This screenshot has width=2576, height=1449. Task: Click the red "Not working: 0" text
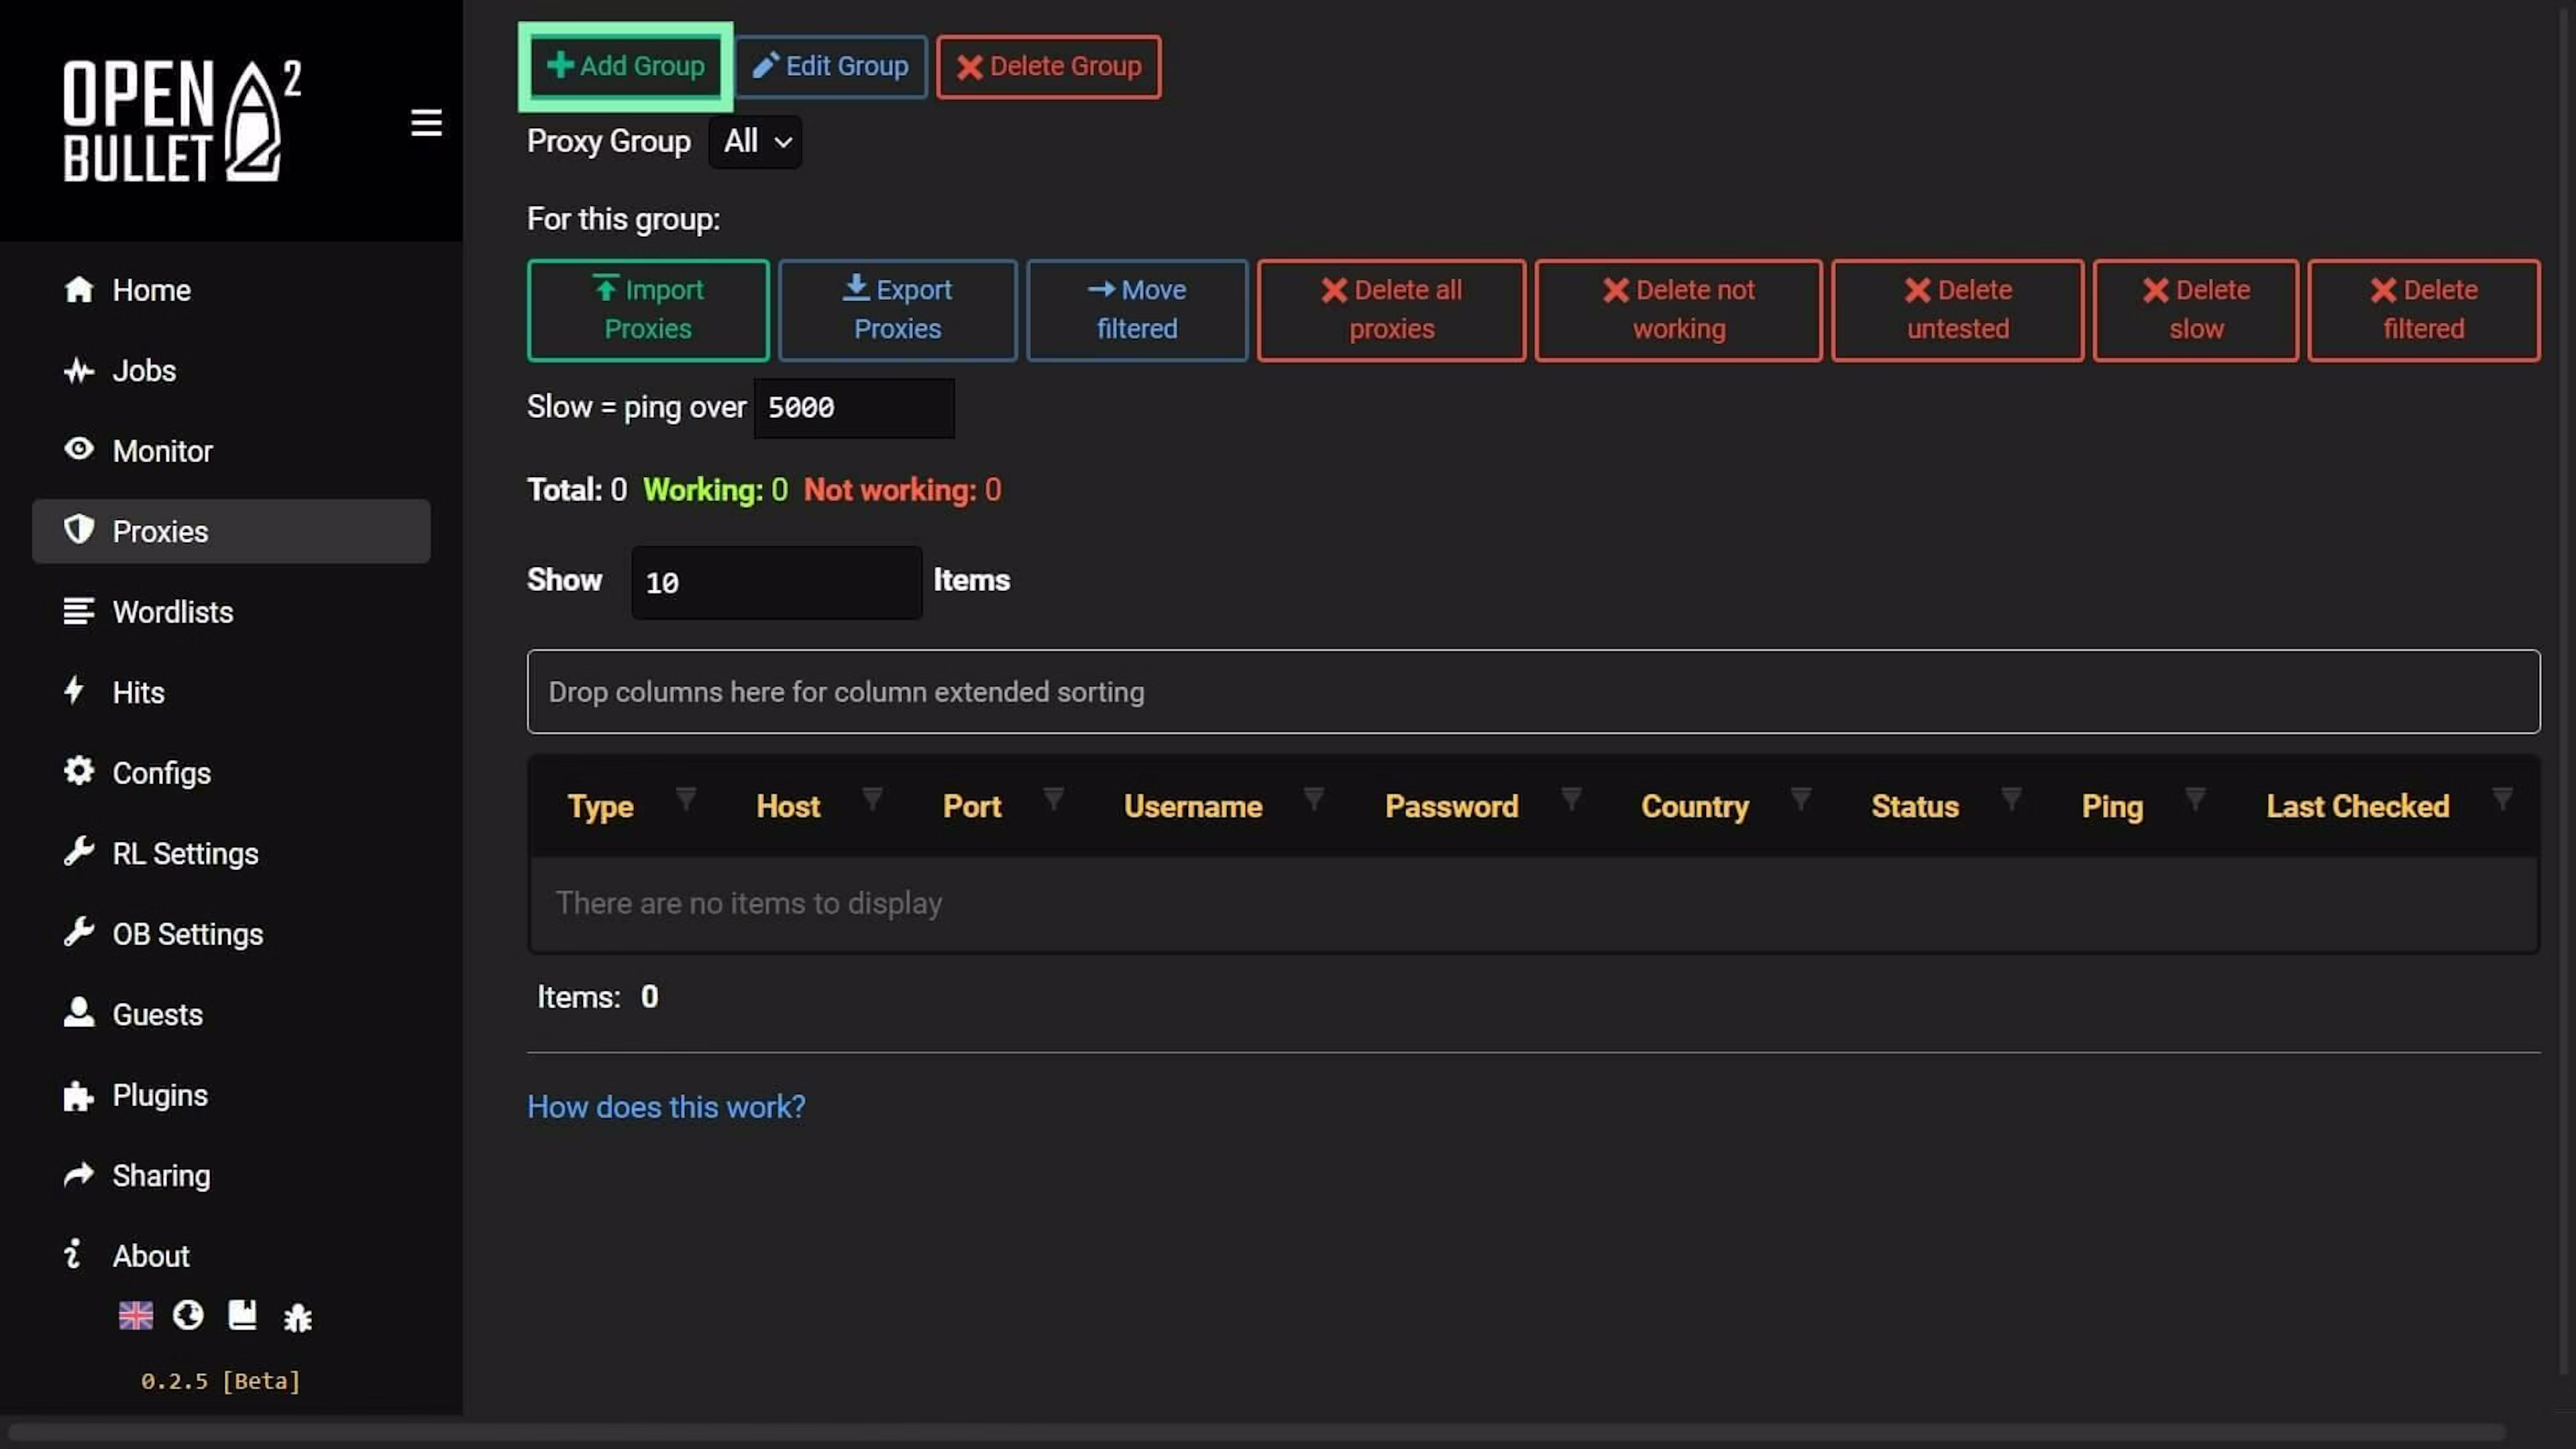coord(902,490)
